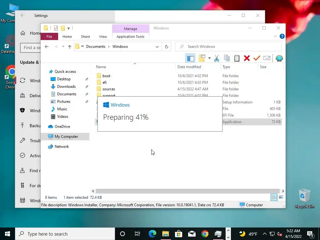Open Task View on taskbar
The image size is (320, 240).
pyautogui.click(x=137, y=234)
